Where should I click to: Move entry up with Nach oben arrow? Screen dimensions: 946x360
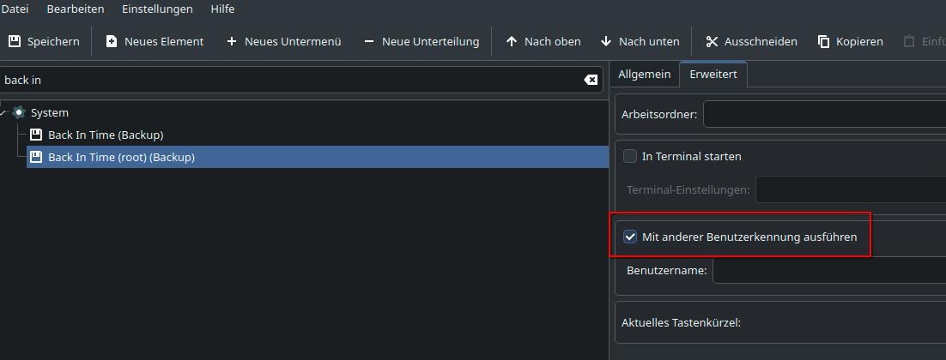pos(512,41)
